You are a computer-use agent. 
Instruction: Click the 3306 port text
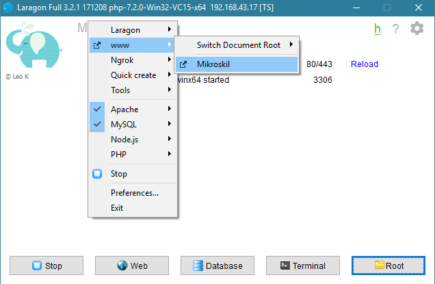(x=322, y=80)
